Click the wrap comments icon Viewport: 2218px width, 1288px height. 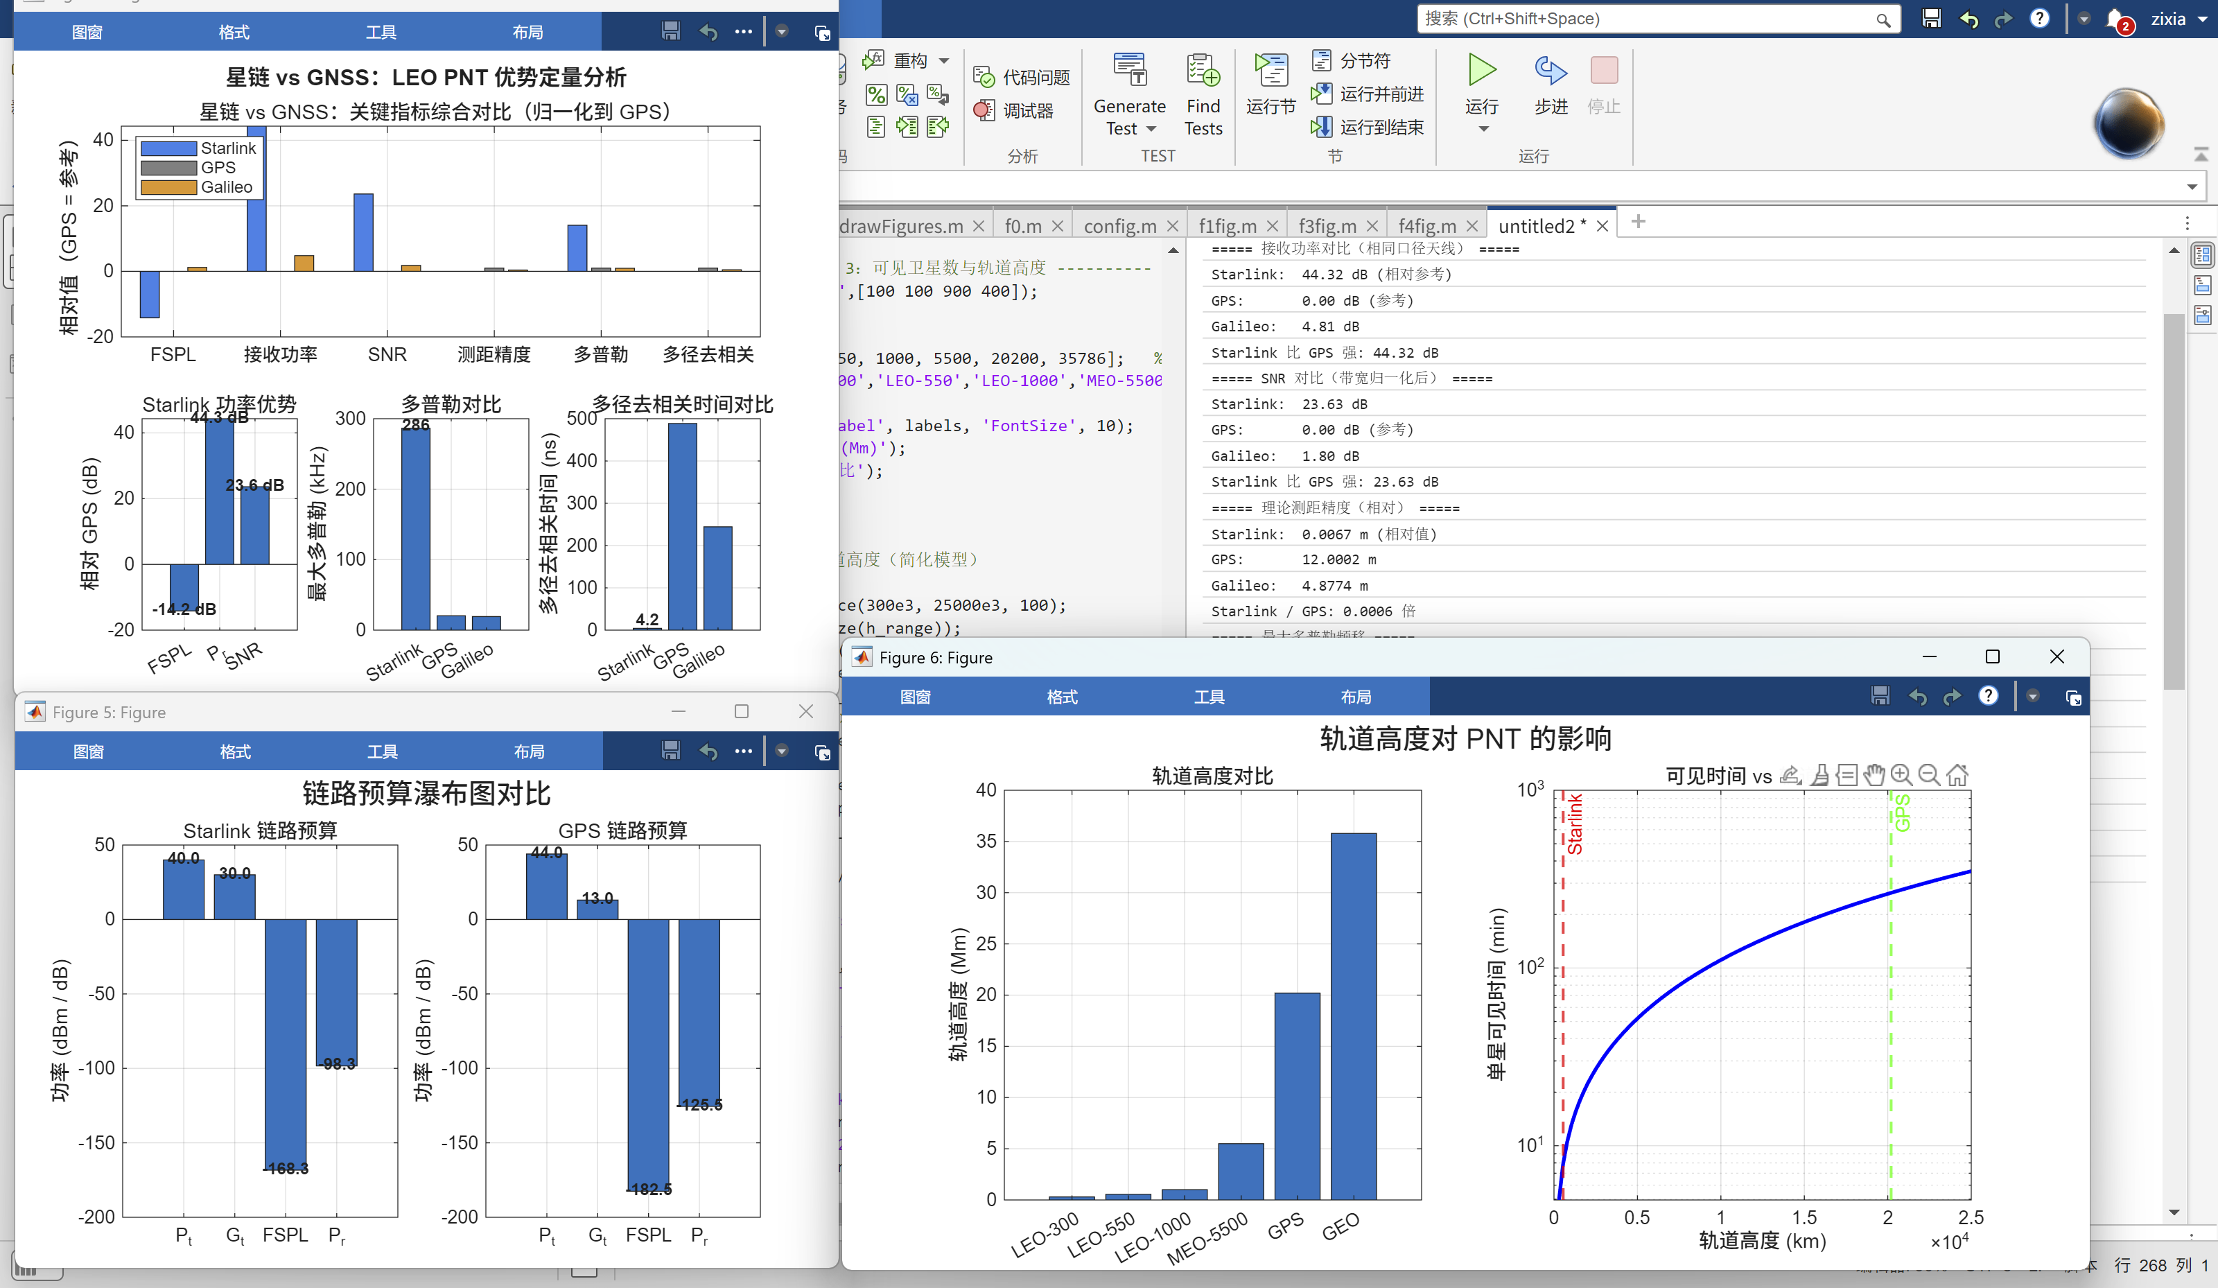(x=937, y=94)
